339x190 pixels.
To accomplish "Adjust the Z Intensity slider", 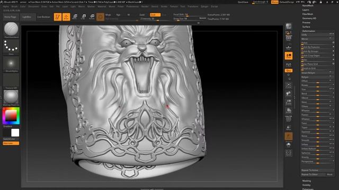I will coord(155,19).
